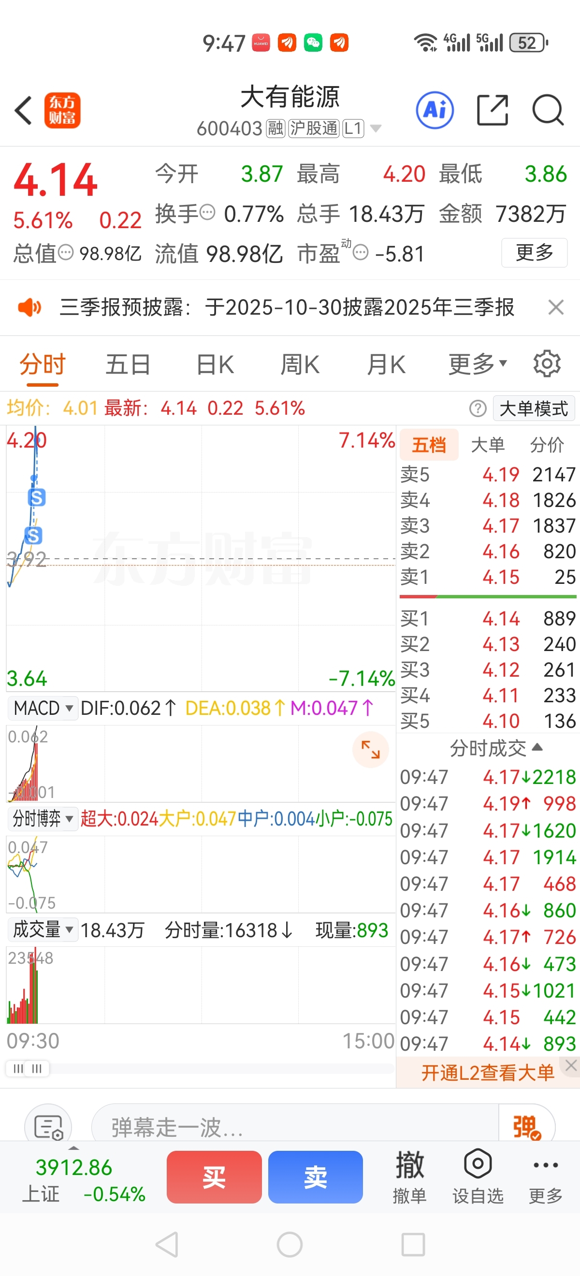Close the 开通L2查看大单 banner

[571, 1065]
